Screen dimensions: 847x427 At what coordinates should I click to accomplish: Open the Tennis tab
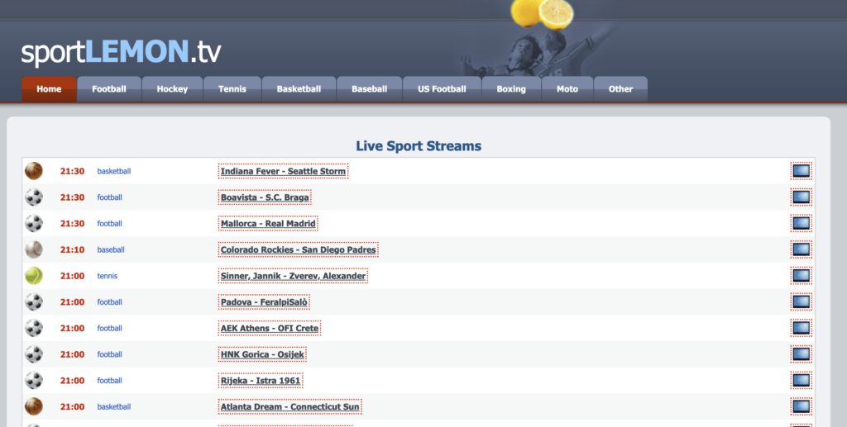click(x=232, y=89)
